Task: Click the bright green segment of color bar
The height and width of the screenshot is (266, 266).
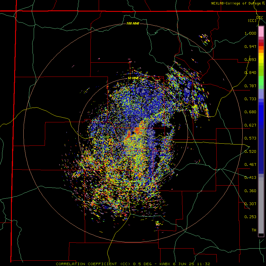Action: pyautogui.click(x=261, y=81)
